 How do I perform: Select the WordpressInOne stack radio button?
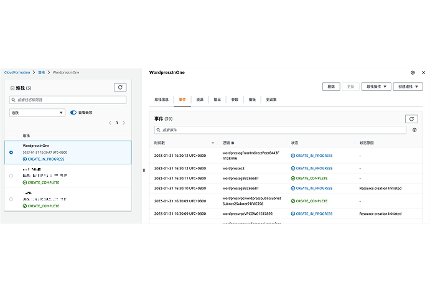tap(11, 152)
